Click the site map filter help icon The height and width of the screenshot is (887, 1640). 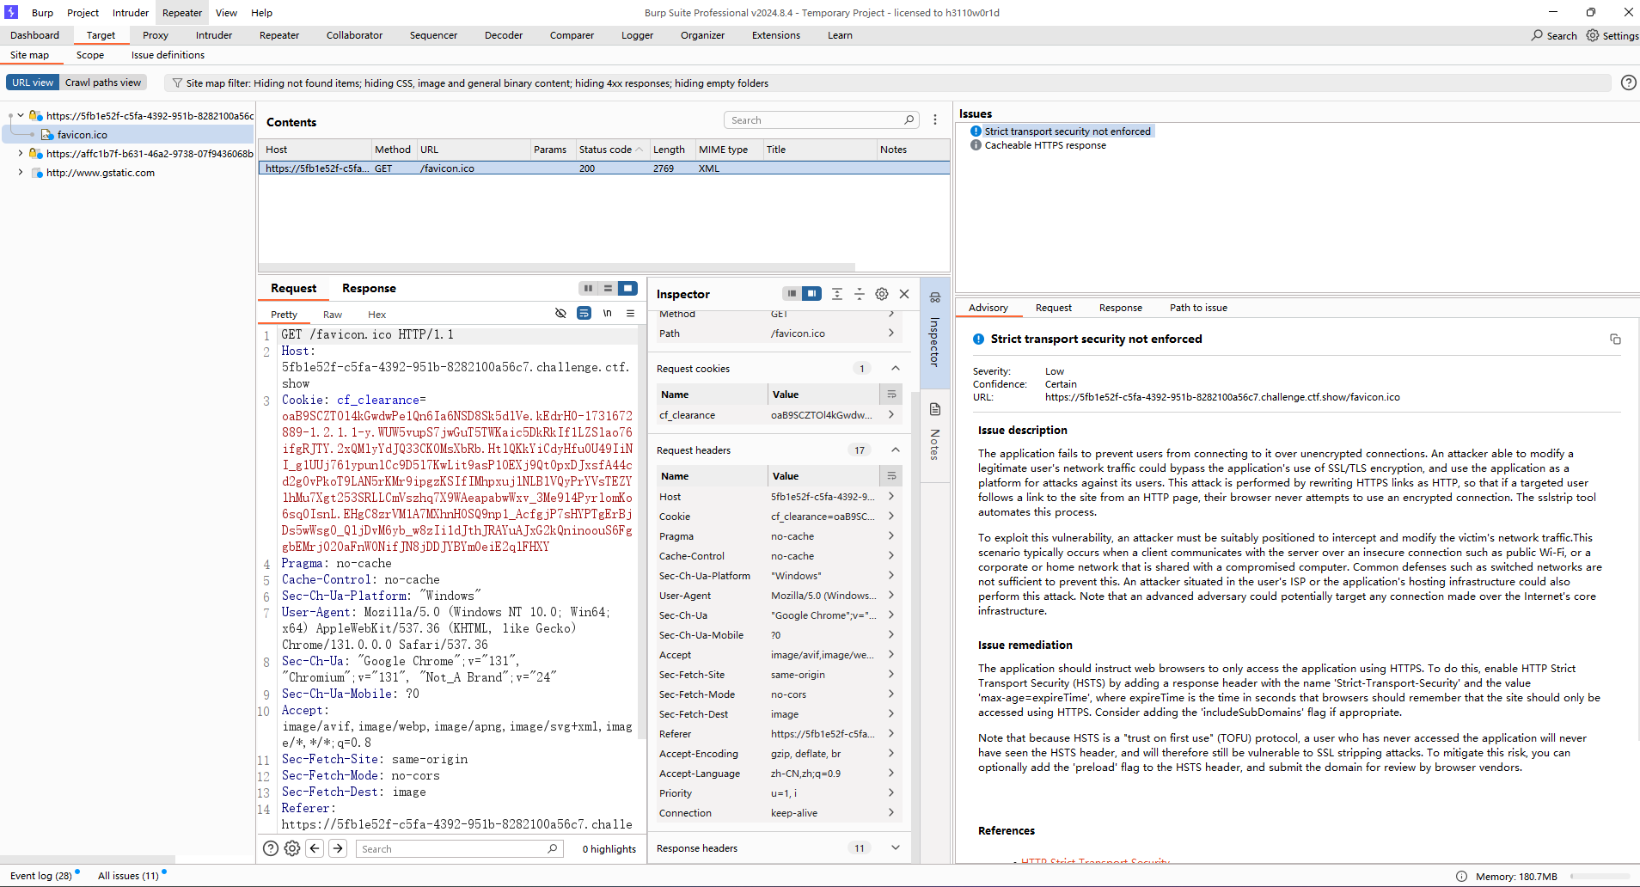pos(1628,83)
